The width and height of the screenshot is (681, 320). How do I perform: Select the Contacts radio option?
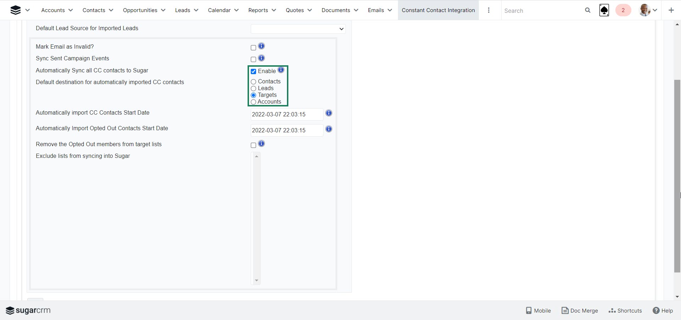253,82
